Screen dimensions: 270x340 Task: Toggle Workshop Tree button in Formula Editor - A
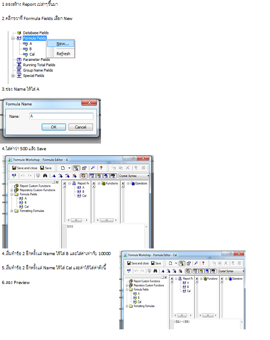(76, 168)
